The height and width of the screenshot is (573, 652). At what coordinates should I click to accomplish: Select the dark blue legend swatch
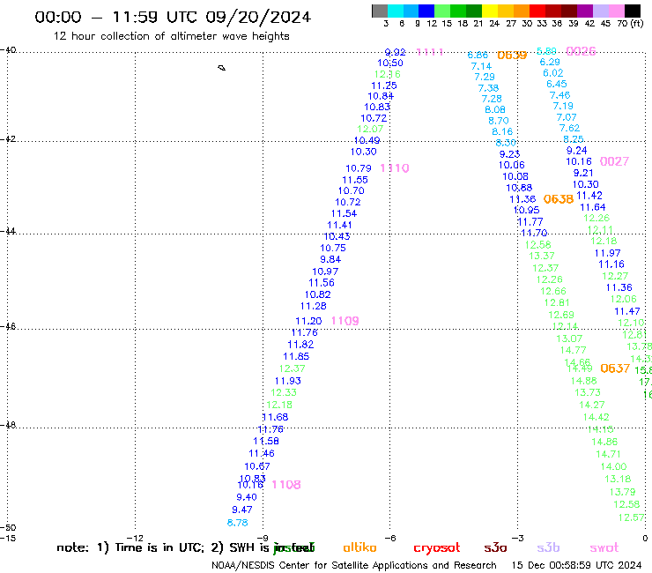(x=426, y=11)
